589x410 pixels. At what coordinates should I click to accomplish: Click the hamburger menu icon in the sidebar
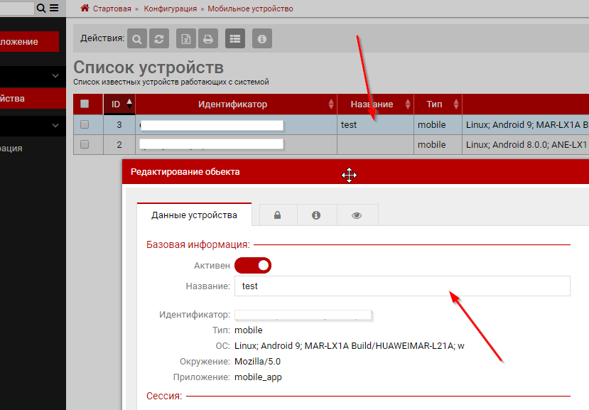(x=53, y=9)
